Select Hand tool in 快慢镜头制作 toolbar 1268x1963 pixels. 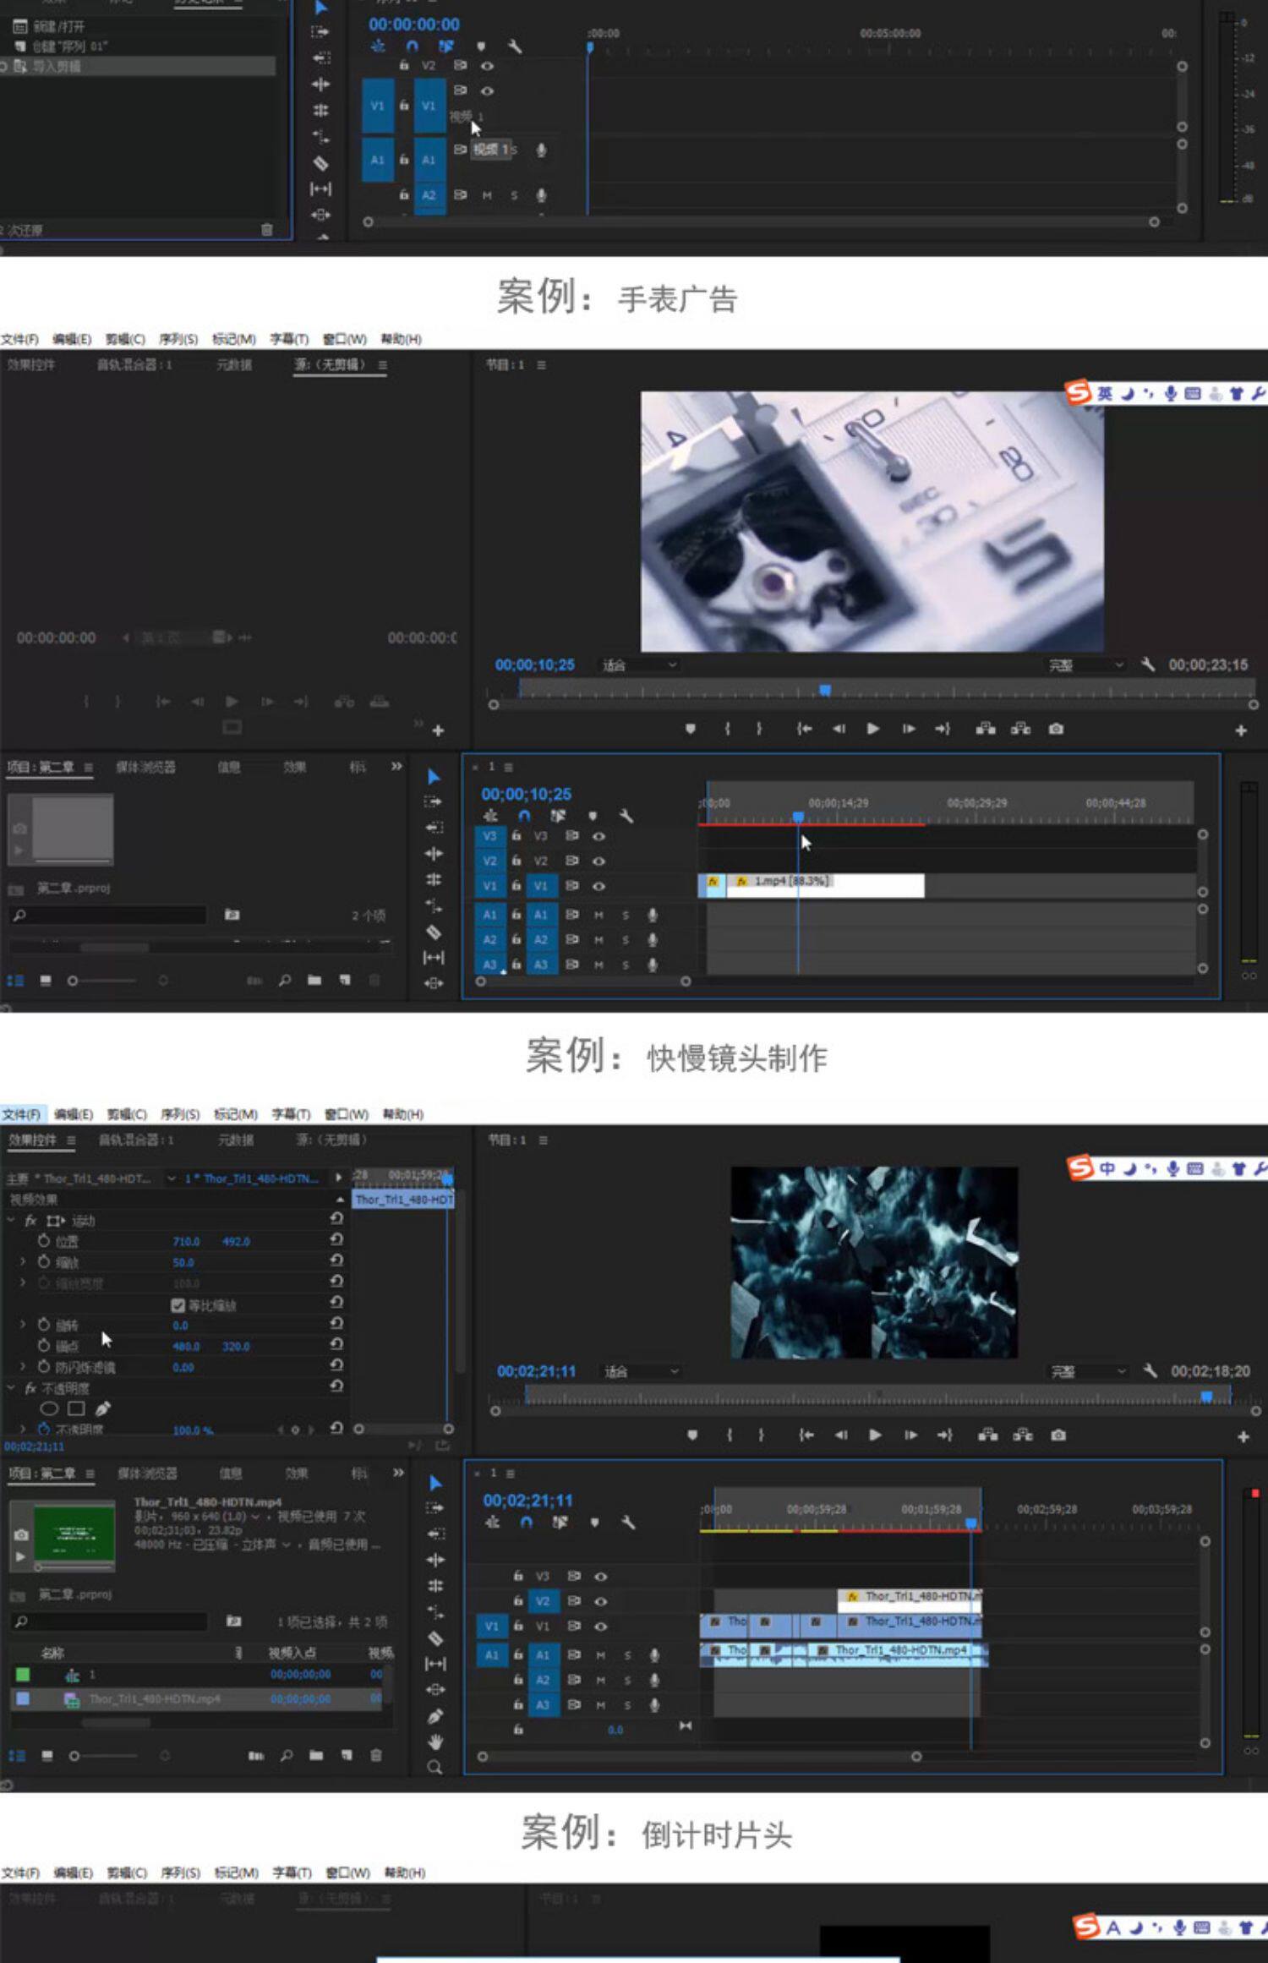[x=435, y=1742]
